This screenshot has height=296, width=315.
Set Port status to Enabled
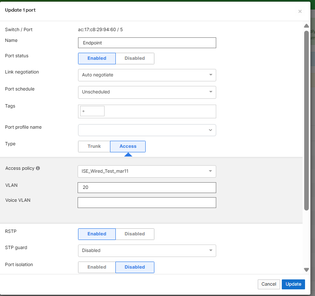pyautogui.click(x=97, y=59)
